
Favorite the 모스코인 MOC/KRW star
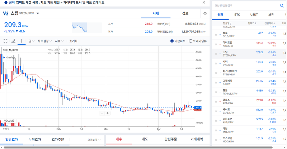click(x=216, y=140)
